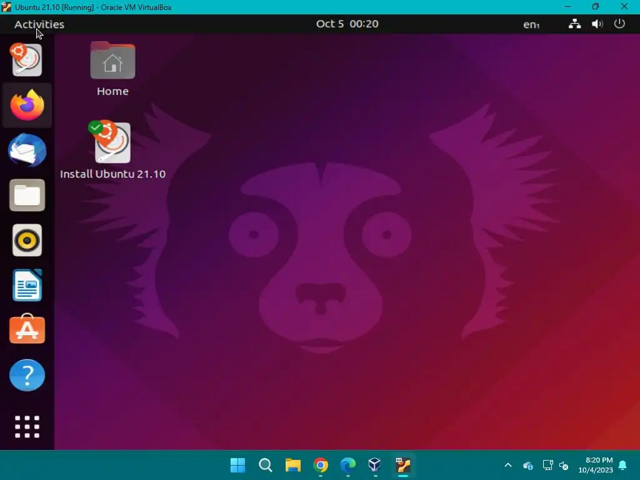
Task: Launch Firefox from the Ubuntu dock
Action: [27, 105]
